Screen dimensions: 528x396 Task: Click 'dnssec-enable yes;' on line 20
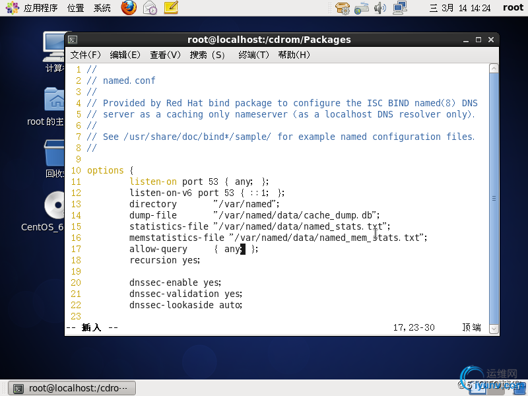click(x=175, y=282)
